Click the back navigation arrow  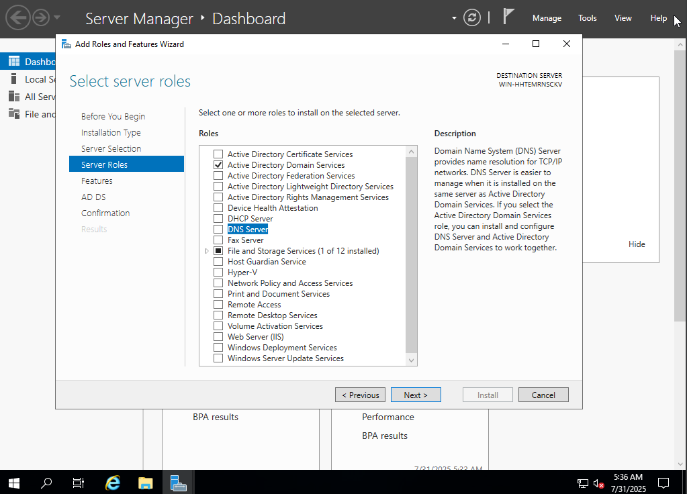(18, 17)
